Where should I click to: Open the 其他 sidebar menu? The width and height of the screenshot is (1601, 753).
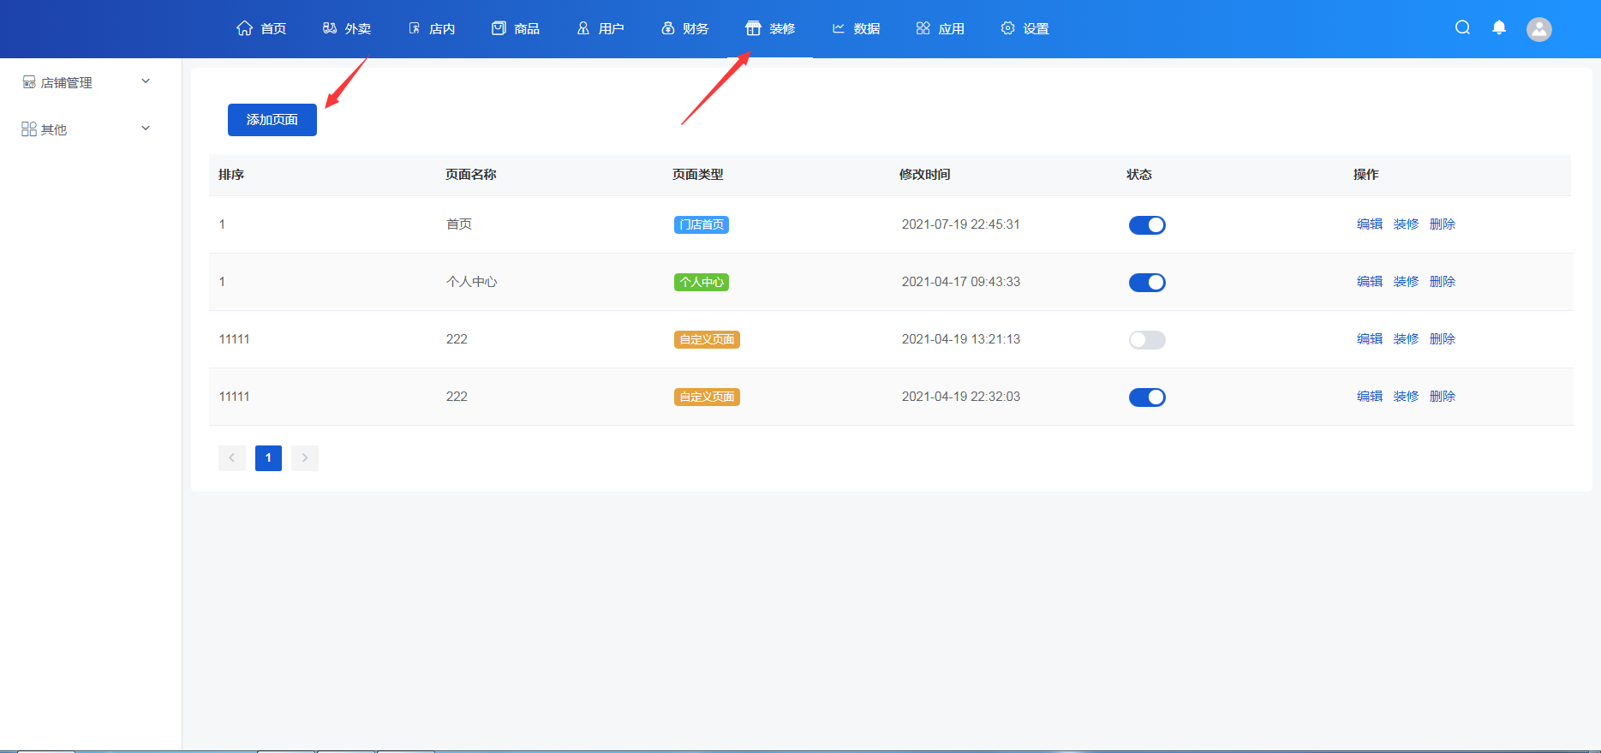coord(90,128)
